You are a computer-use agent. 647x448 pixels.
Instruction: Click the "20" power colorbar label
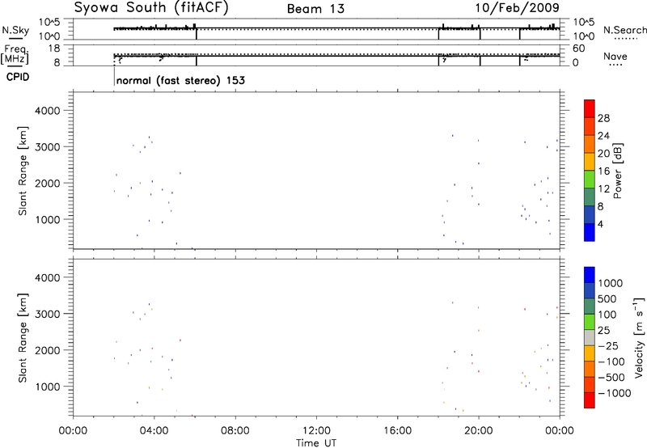click(x=603, y=154)
